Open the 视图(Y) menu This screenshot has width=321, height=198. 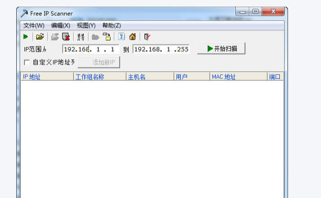[x=86, y=26]
